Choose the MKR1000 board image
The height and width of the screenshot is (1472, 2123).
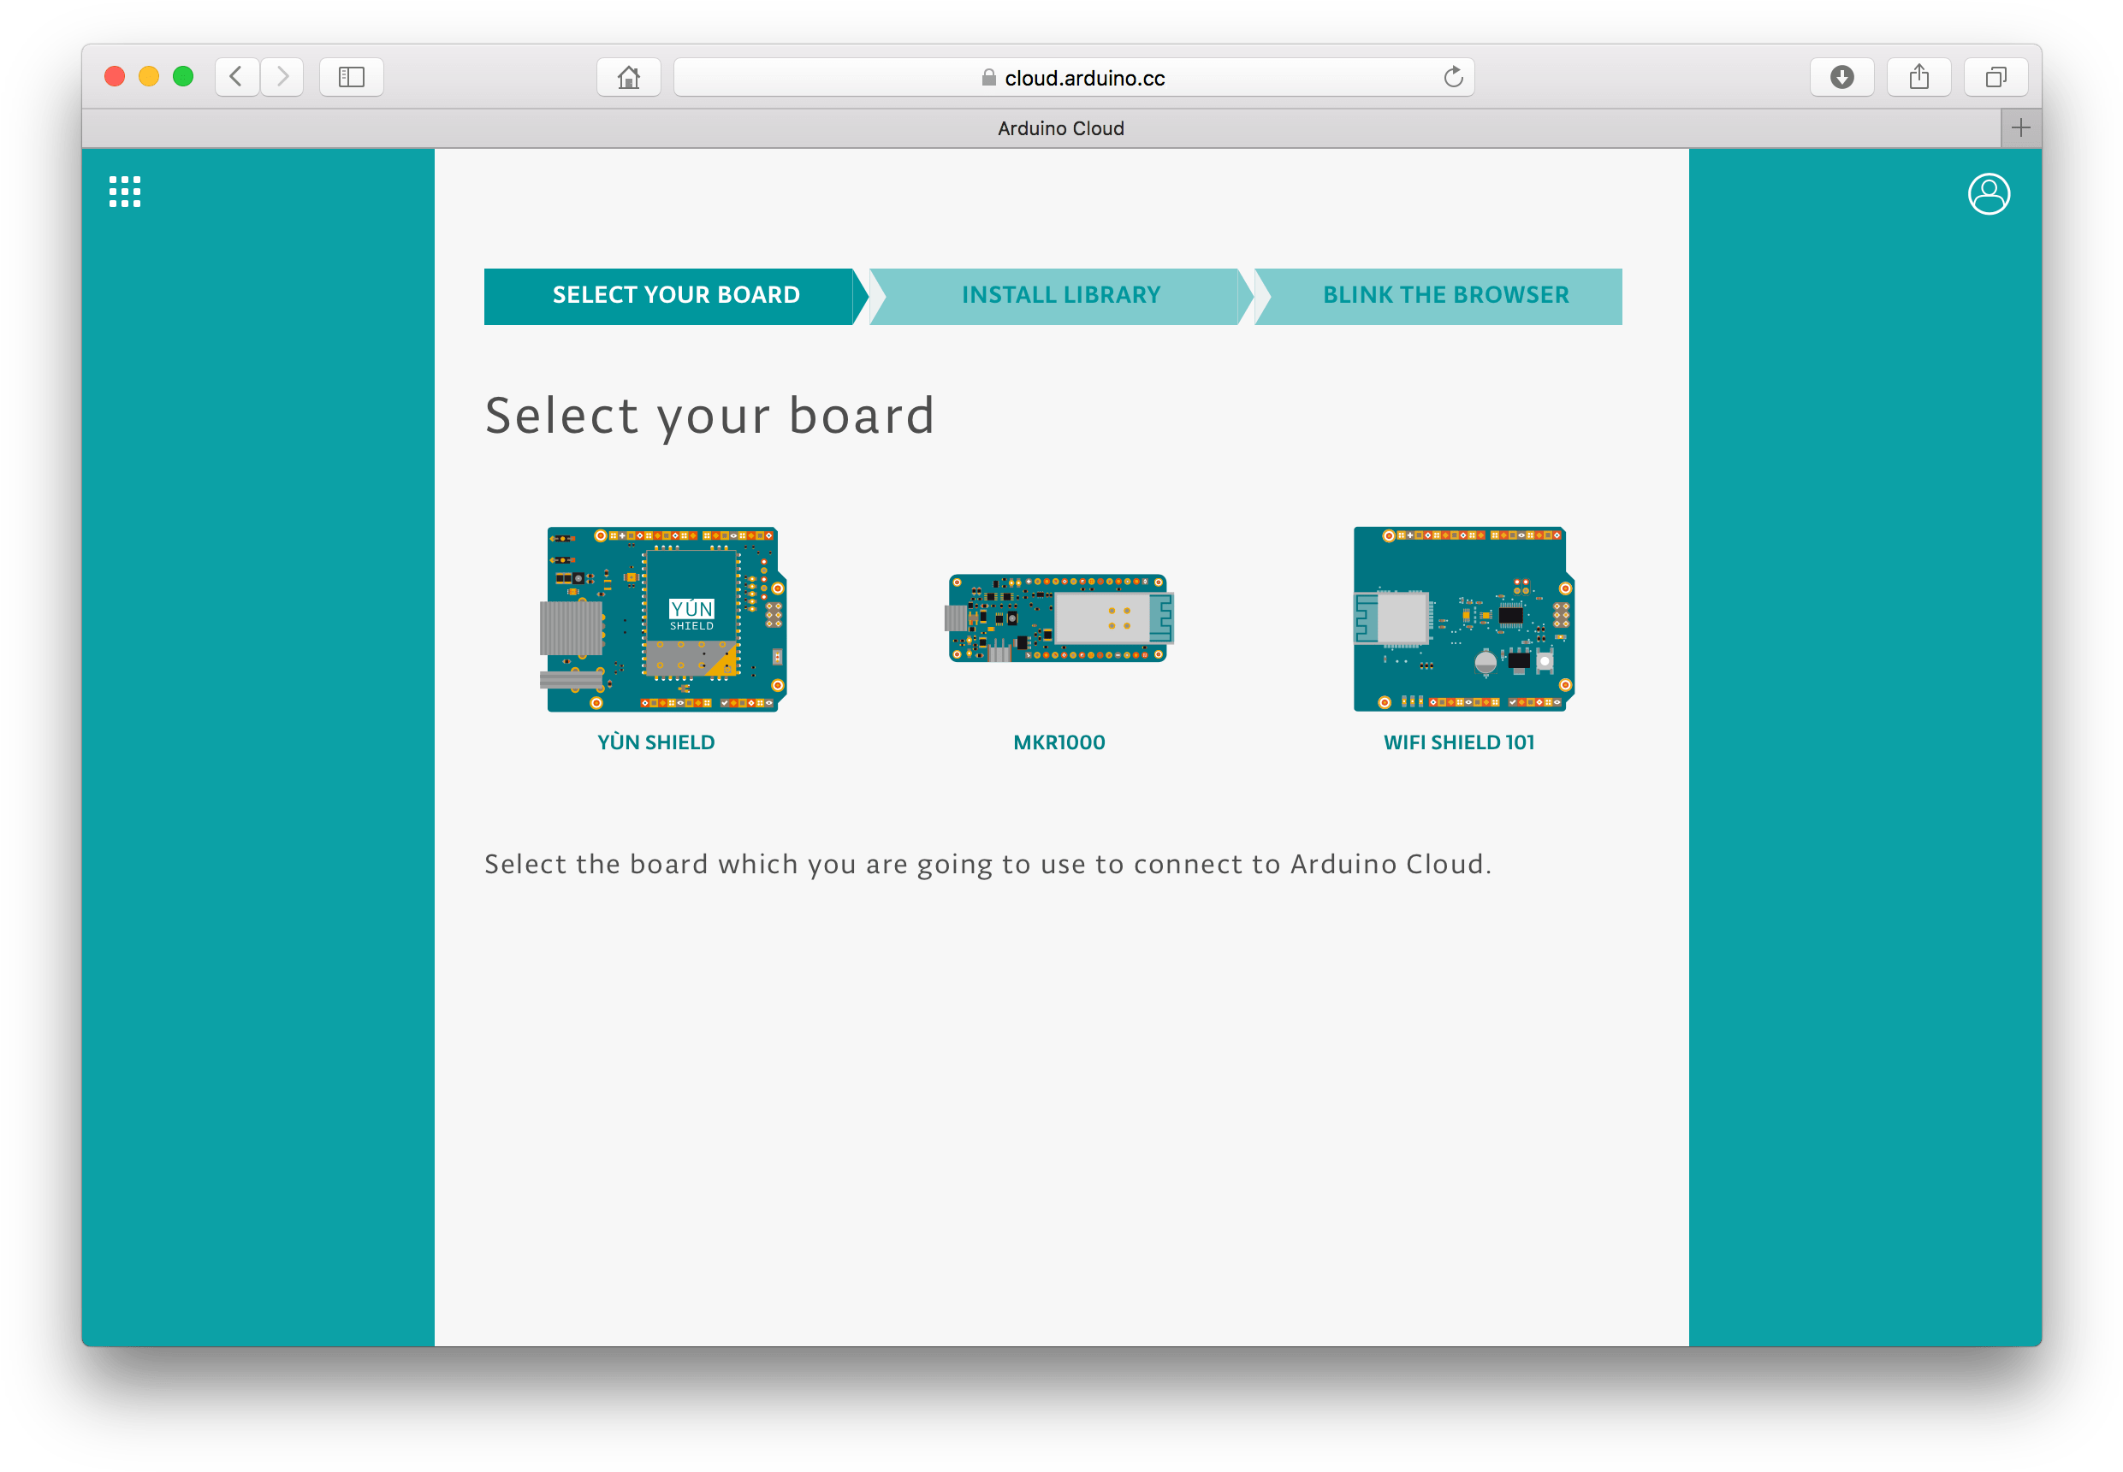[1059, 618]
